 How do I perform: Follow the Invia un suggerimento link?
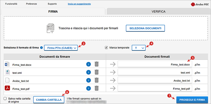pyautogui.click(x=79, y=4)
